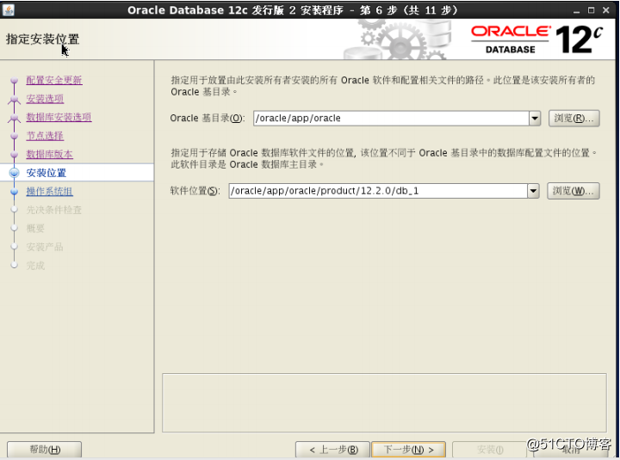Close the Oracle installer window
The image size is (620, 460).
[x=605, y=10]
